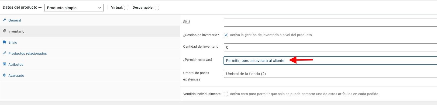Screen dimensions: 437x105
Task: Click the wrench icon beside General
Action: click(4, 20)
